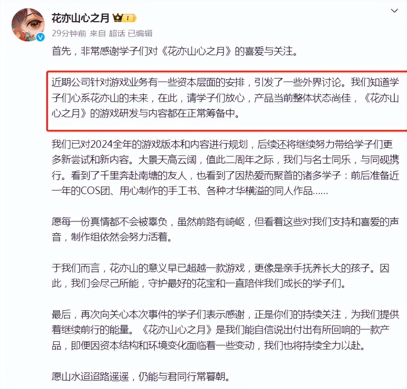Open the 花亦山心之月 username link
This screenshot has width=407, height=389.
(x=80, y=18)
